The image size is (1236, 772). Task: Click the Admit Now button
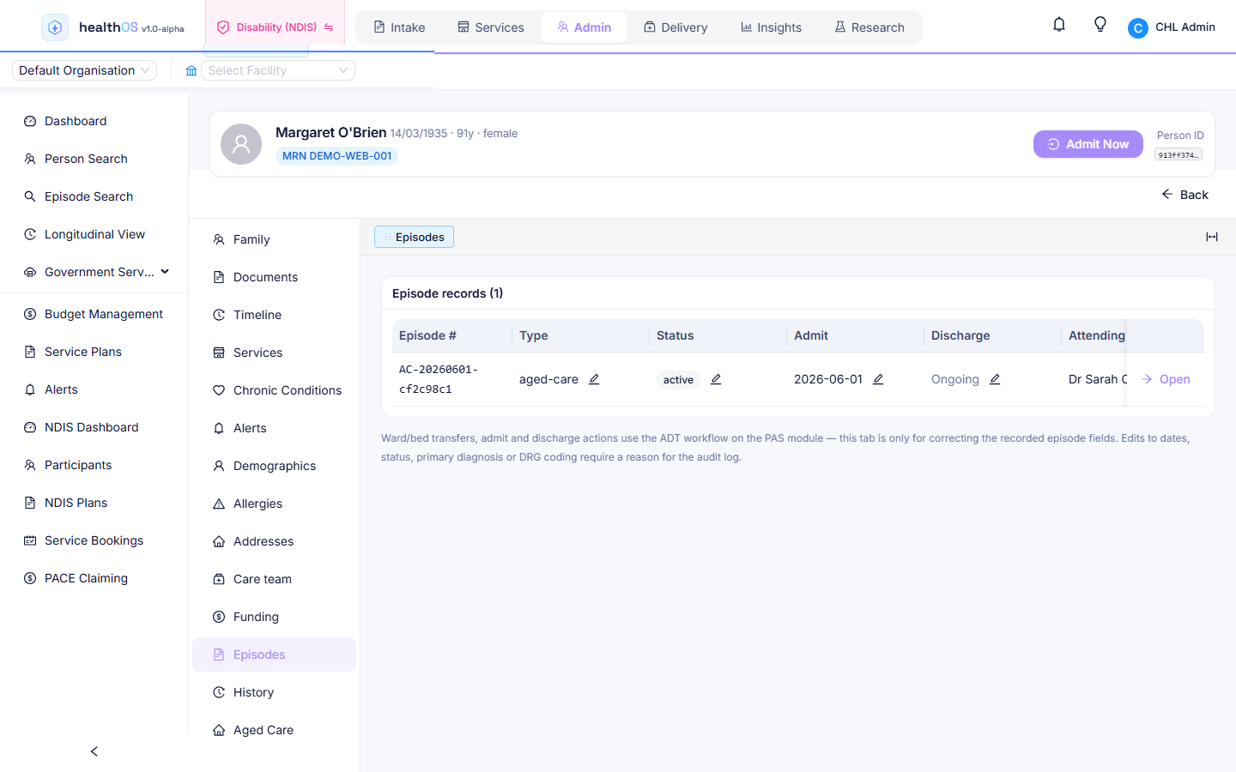1088,144
